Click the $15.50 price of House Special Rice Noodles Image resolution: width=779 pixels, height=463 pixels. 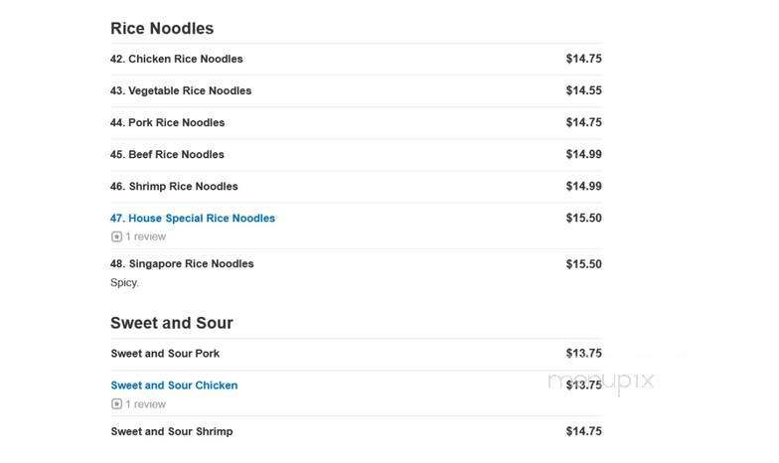pos(584,219)
